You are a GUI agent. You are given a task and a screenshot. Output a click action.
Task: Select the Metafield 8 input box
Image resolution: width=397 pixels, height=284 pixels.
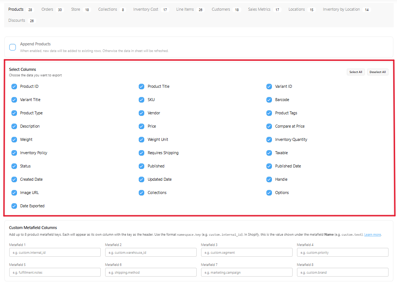tap(342, 272)
